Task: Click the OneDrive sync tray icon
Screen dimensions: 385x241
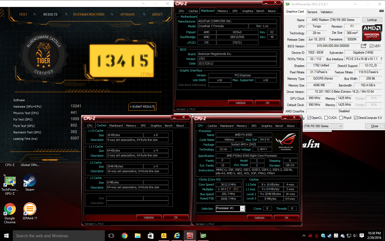Action: pos(342,236)
